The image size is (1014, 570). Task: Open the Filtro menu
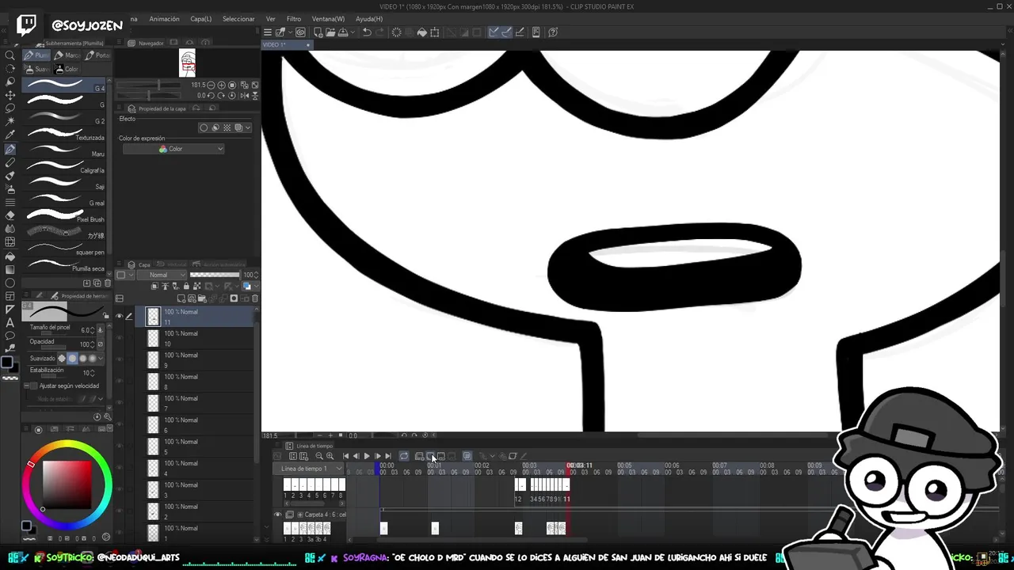tap(293, 19)
